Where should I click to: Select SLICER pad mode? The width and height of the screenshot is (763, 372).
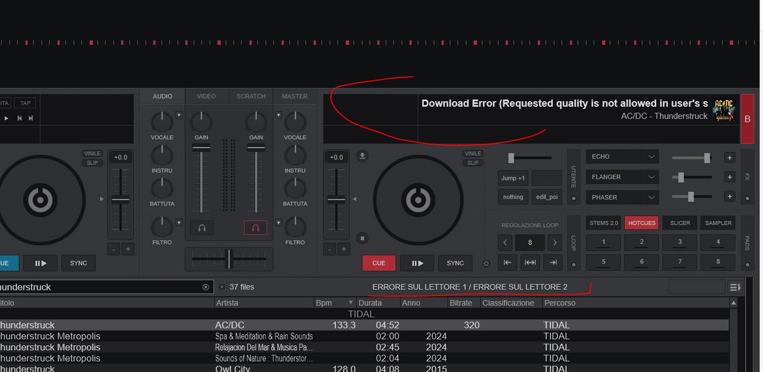coord(680,223)
